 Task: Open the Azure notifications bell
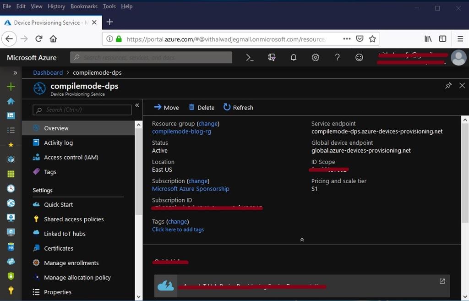(x=293, y=57)
